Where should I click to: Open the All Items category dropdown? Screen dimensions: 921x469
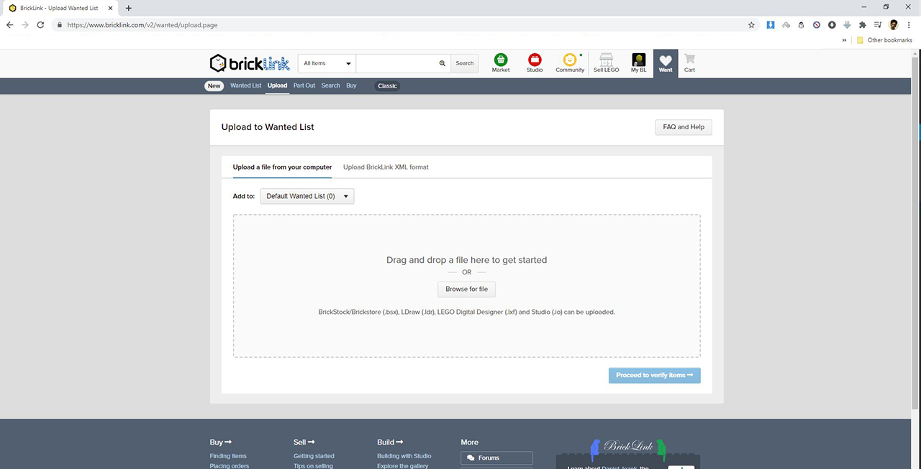(327, 63)
